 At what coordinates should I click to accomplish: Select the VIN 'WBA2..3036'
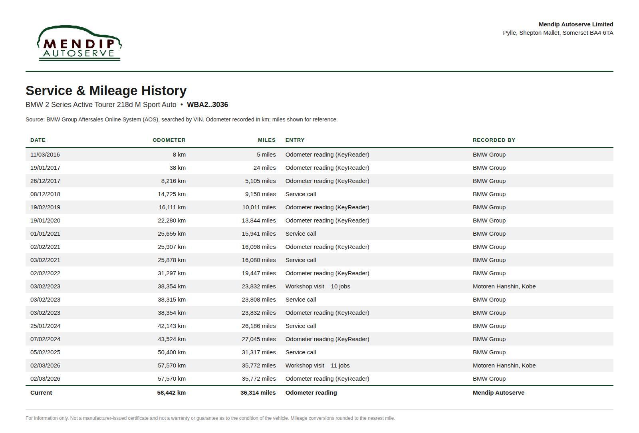(207, 105)
